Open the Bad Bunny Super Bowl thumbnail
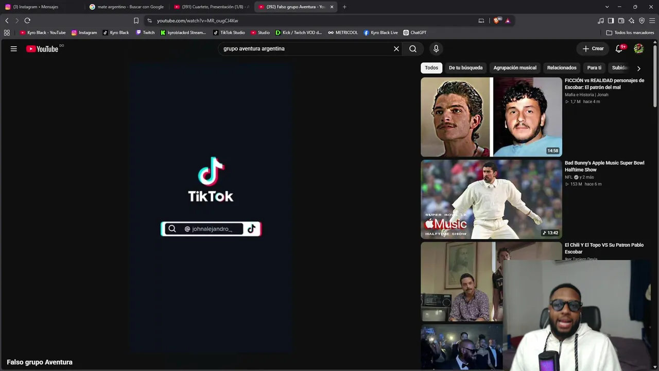 [491, 199]
